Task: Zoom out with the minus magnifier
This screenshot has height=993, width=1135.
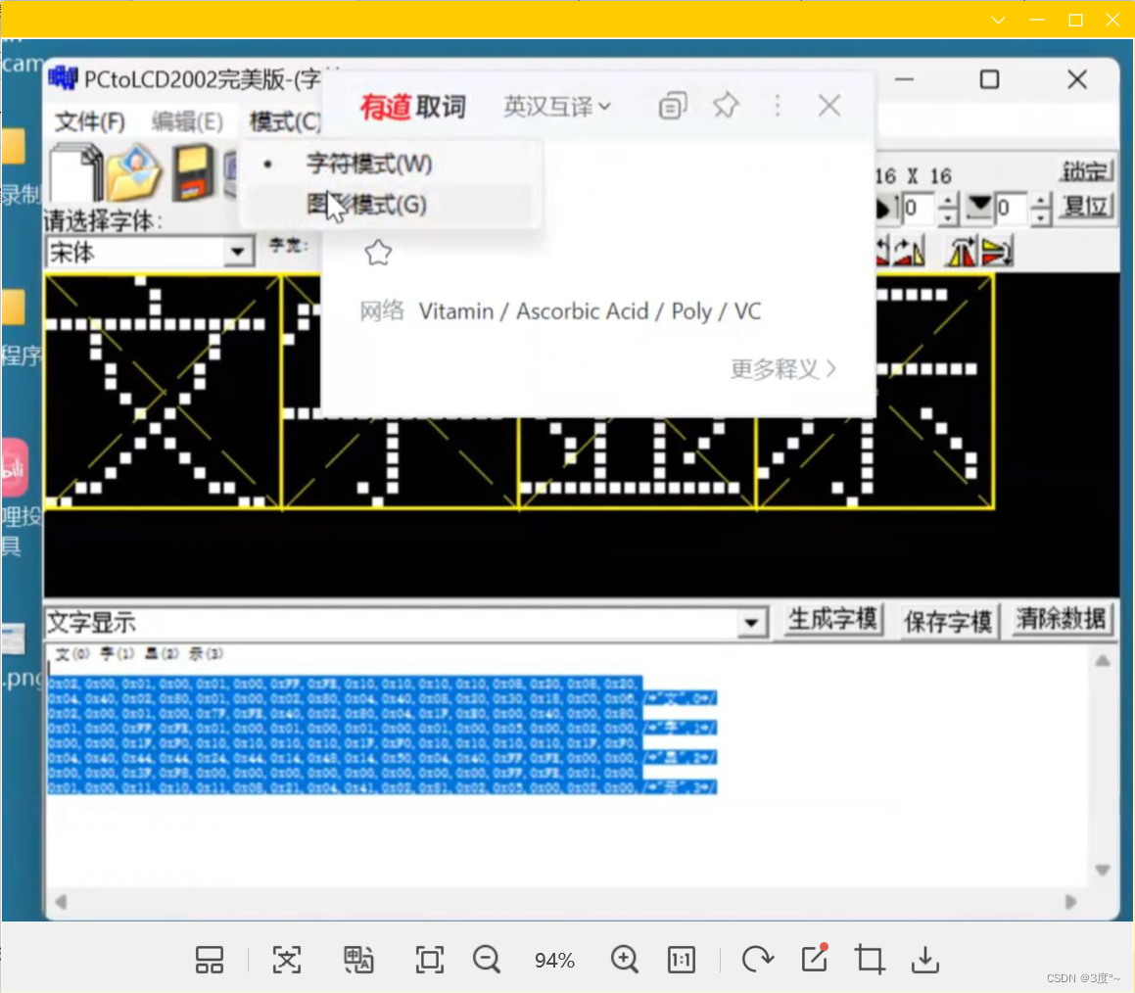Action: tap(487, 960)
